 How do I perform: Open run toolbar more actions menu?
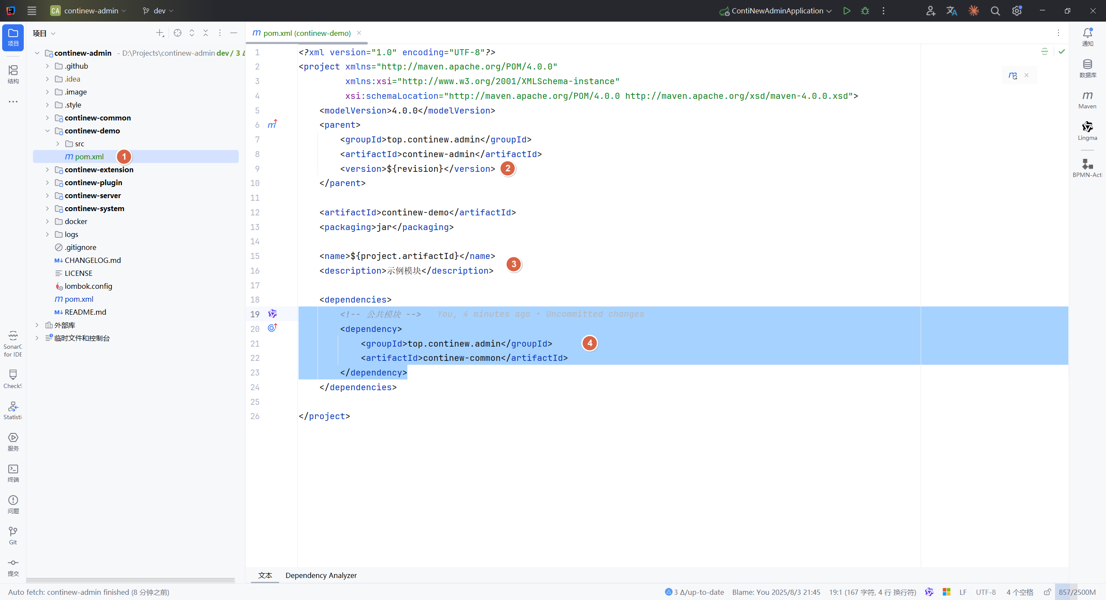click(884, 11)
